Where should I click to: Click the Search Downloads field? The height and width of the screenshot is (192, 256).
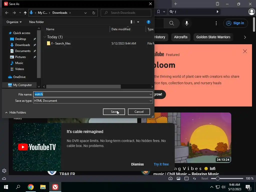click(126, 13)
